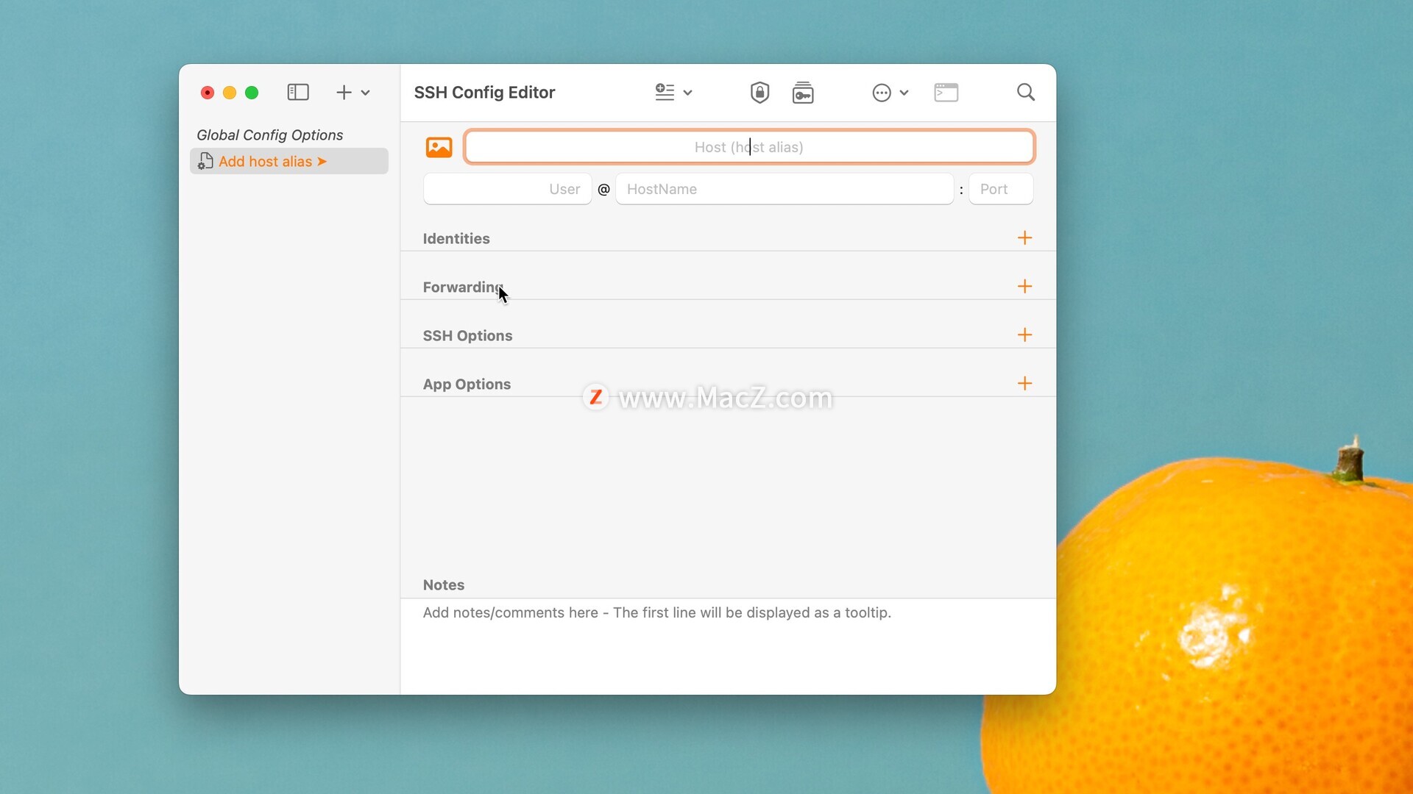Image resolution: width=1413 pixels, height=794 pixels.
Task: Click the Port input field
Action: (1001, 189)
